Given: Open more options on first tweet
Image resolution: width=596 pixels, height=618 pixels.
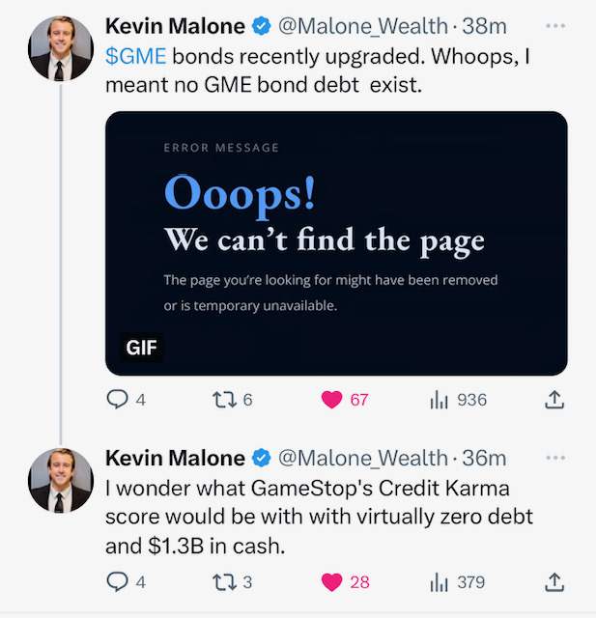Looking at the screenshot, I should [x=554, y=25].
